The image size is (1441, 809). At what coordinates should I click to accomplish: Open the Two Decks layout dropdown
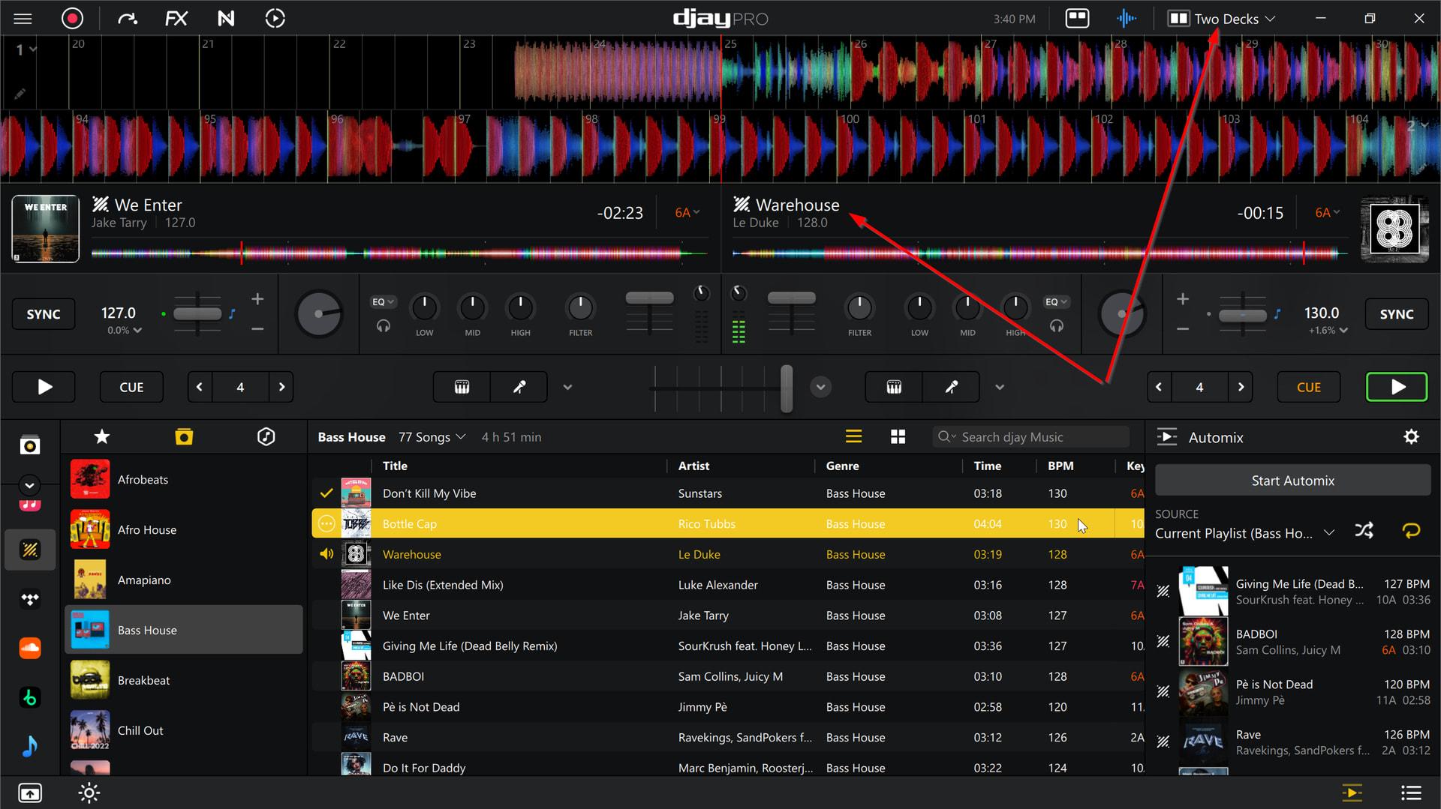click(x=1222, y=19)
